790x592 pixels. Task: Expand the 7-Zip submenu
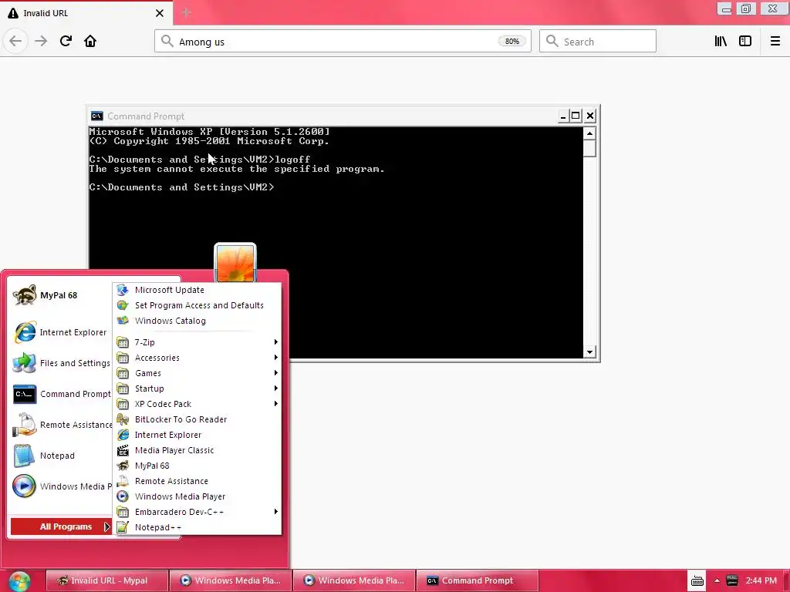tap(197, 342)
